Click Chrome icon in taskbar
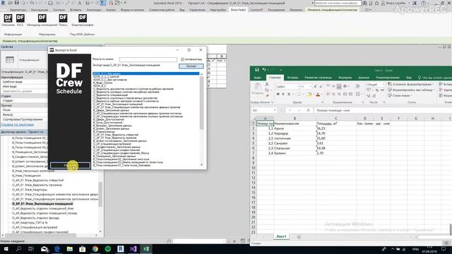Image resolution: width=452 pixels, height=254 pixels. click(95, 249)
